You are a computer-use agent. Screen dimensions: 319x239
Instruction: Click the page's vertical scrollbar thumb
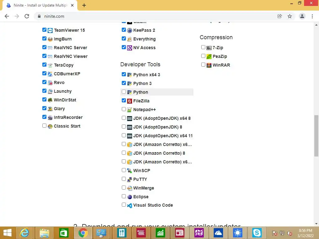316,136
